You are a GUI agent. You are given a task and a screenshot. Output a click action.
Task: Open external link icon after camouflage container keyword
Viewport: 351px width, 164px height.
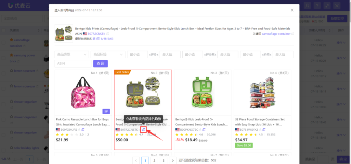coord(292,34)
